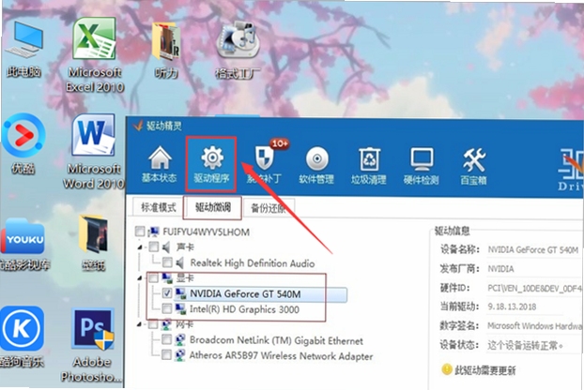Viewport: 584px width, 390px height.
Task: Go to 基本状态 home section
Action: point(159,164)
